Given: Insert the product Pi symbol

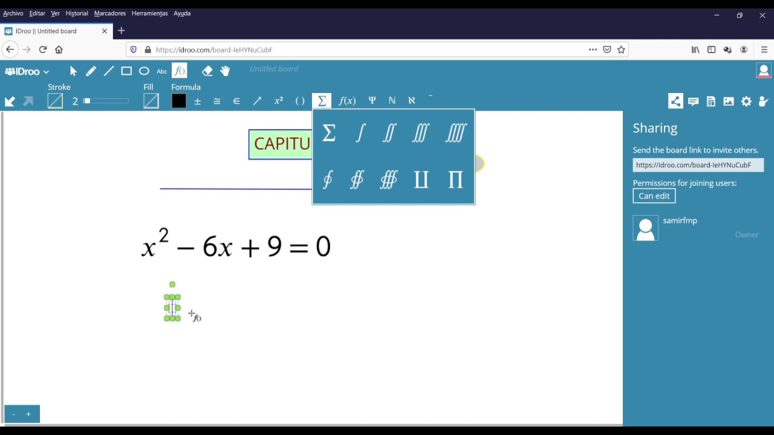Looking at the screenshot, I should coord(455,179).
